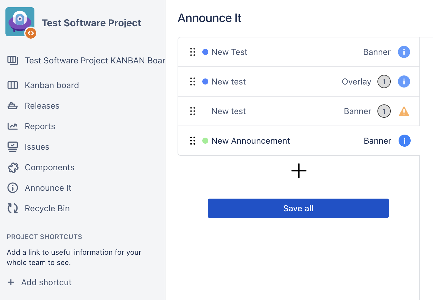Open the Test Software Project KANBAN Board link
The image size is (433, 300).
(x=95, y=60)
